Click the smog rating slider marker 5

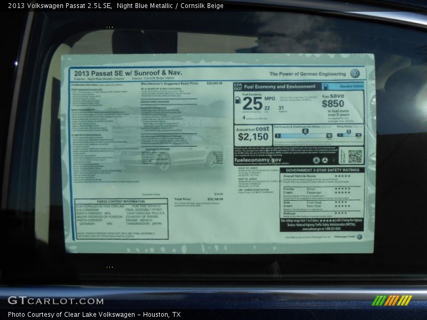[x=349, y=132]
